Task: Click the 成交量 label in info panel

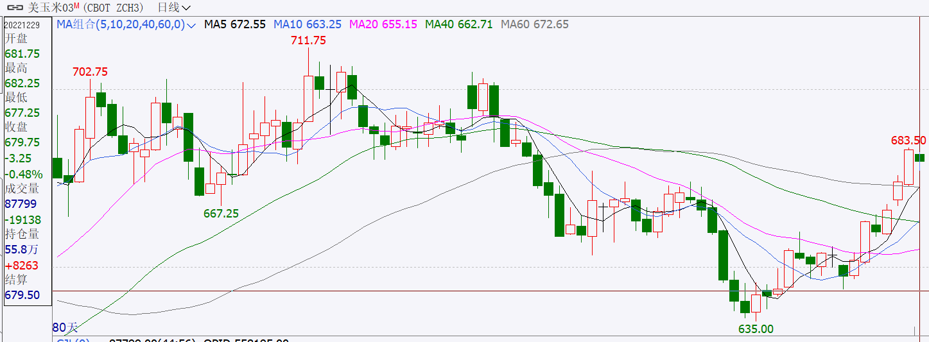Action: click(22, 189)
